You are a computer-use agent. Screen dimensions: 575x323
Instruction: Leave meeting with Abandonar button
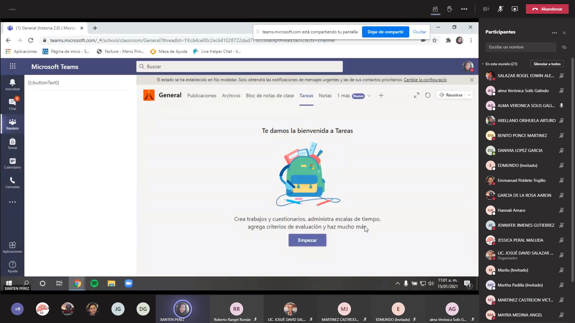coord(547,9)
